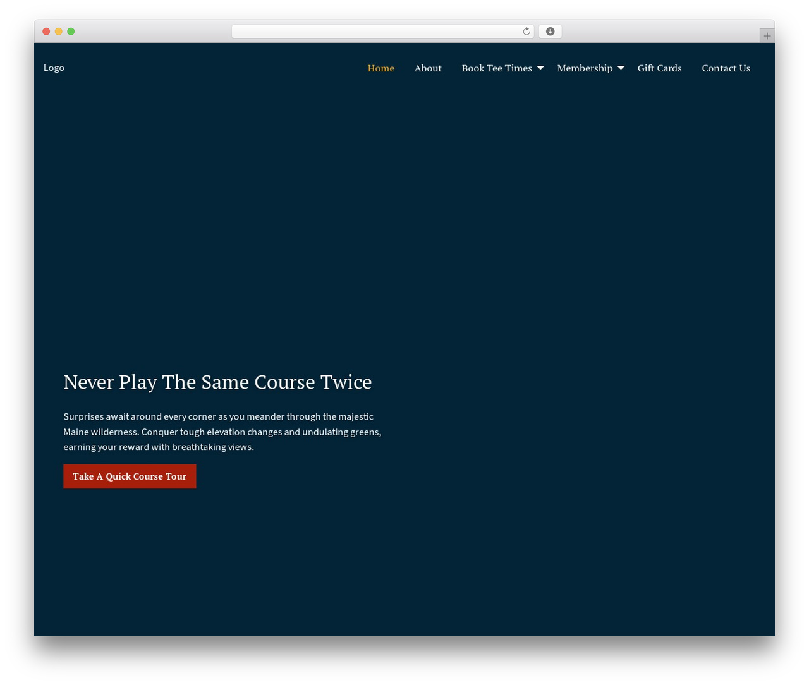Image resolution: width=809 pixels, height=685 pixels.
Task: Click the paragraph starting 'Surprises await around every corner'
Action: tap(222, 432)
